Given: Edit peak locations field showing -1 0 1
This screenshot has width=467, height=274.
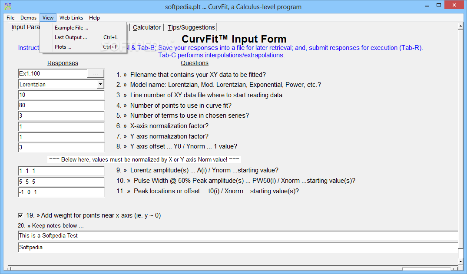Looking at the screenshot, I should click(61, 192).
